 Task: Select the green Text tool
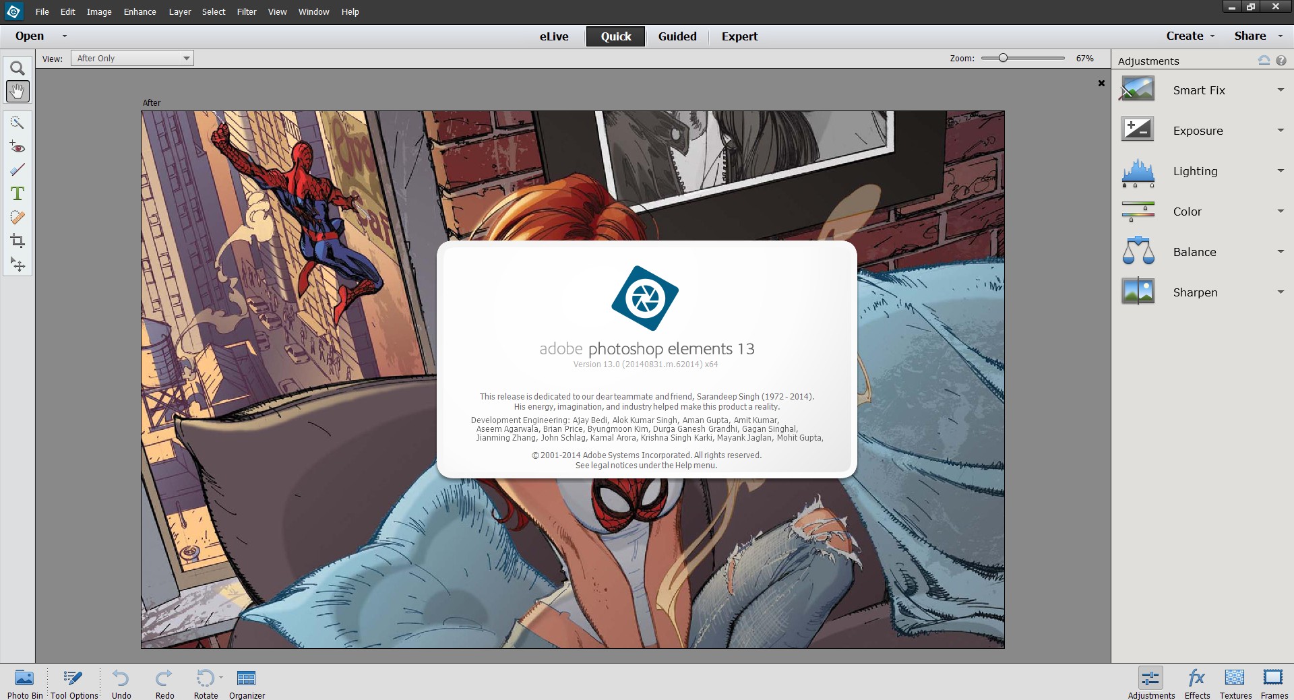(x=18, y=194)
